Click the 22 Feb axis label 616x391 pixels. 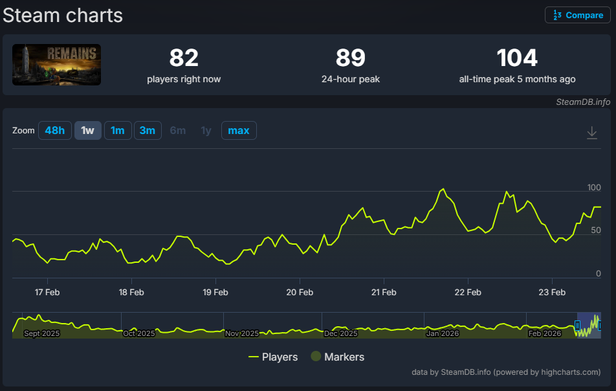click(468, 292)
